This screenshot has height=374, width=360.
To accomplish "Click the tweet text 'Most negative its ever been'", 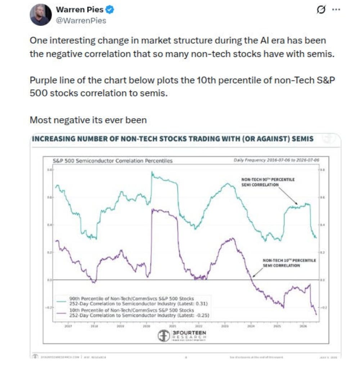I will pyautogui.click(x=88, y=120).
